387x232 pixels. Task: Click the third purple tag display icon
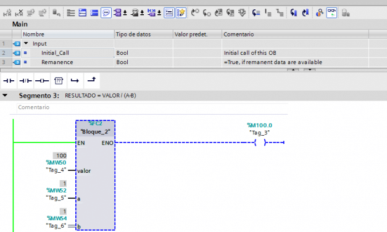point(152,12)
